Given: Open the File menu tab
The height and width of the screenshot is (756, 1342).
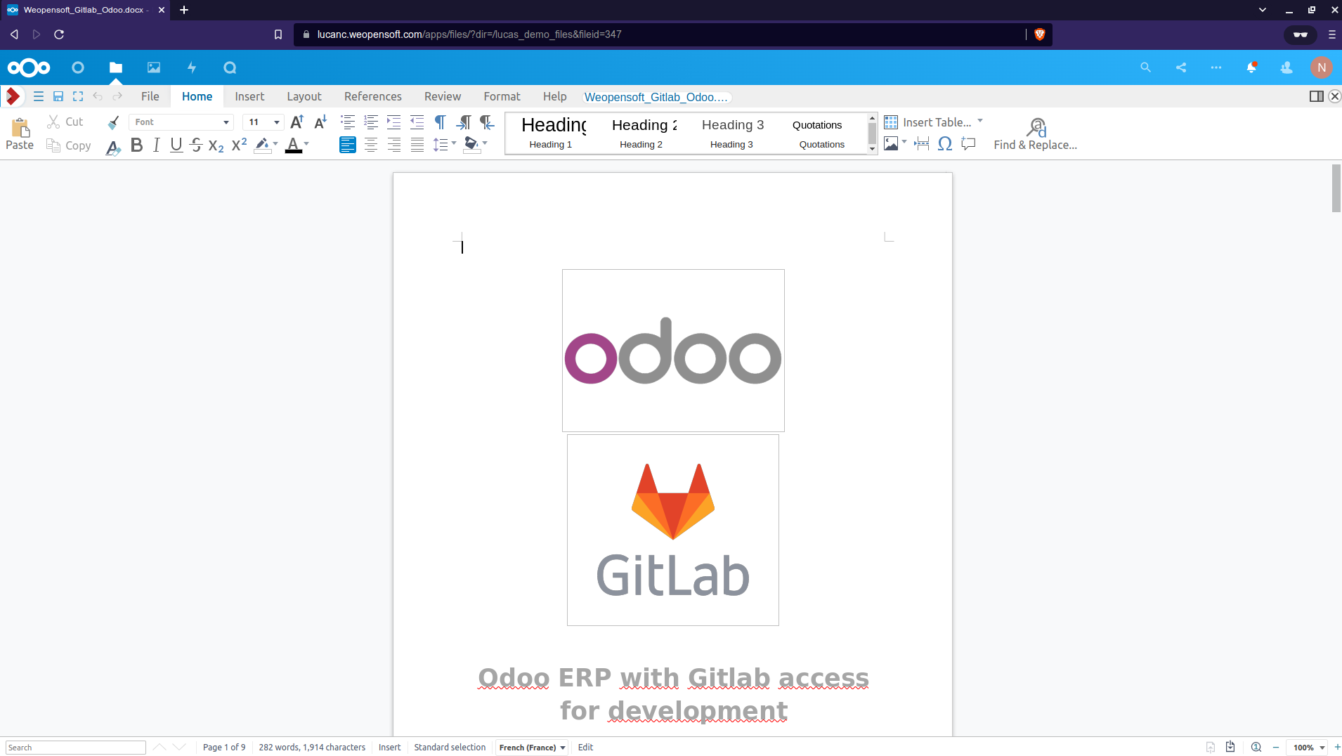Looking at the screenshot, I should tap(150, 96).
